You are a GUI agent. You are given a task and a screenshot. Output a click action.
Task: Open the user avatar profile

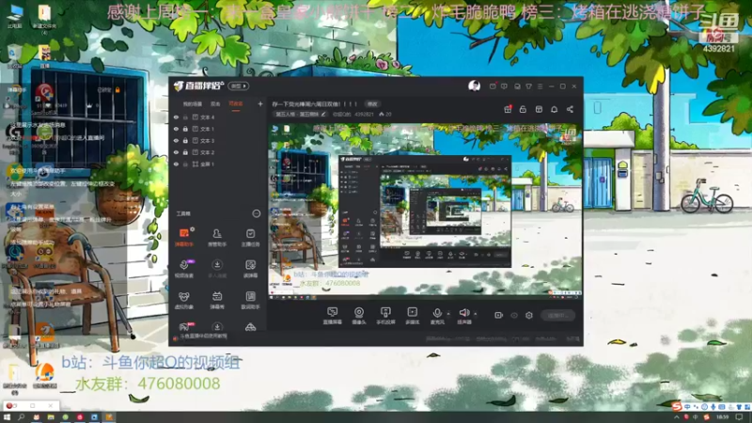pos(474,86)
